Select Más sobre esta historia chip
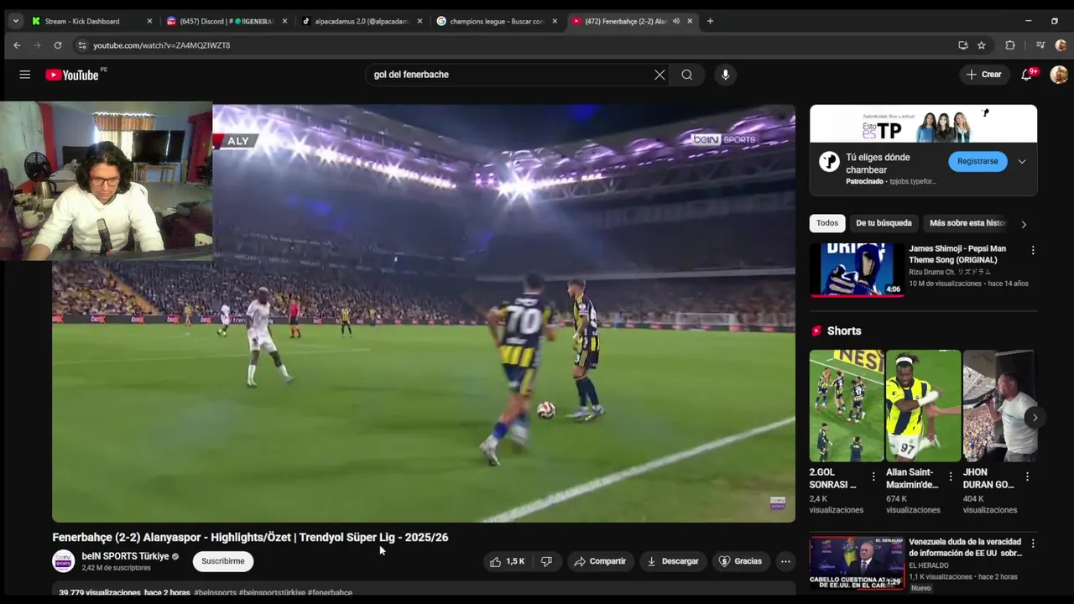The width and height of the screenshot is (1074, 604). click(967, 223)
